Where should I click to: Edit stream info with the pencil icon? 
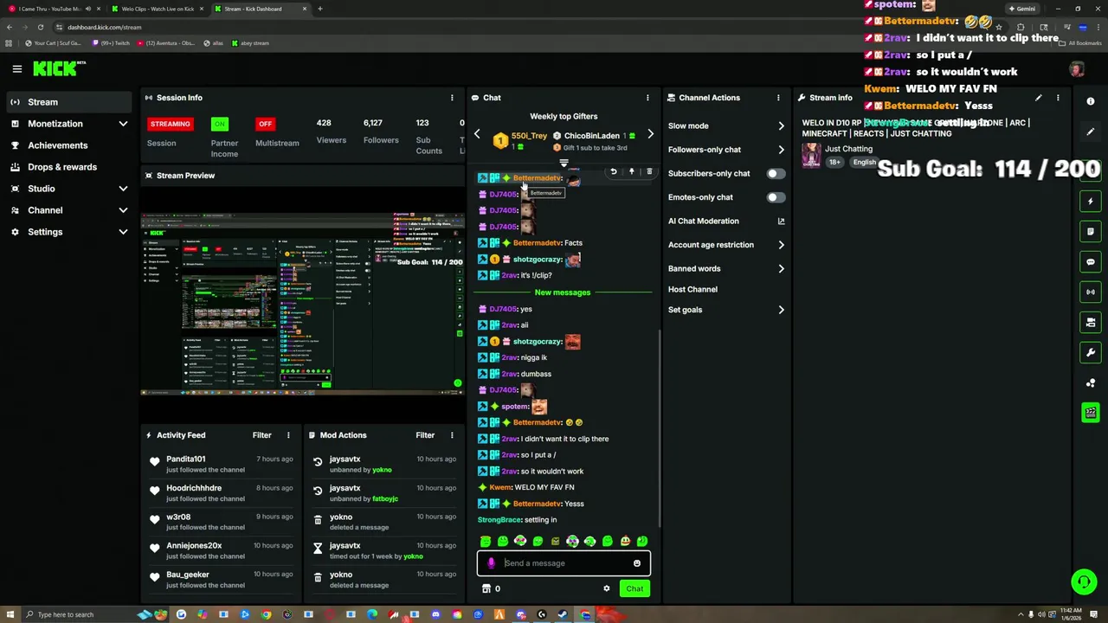(x=1038, y=98)
